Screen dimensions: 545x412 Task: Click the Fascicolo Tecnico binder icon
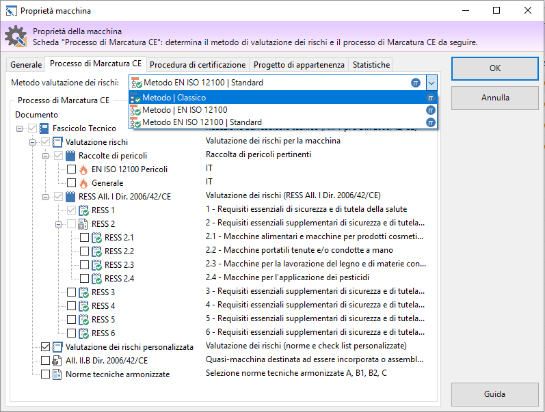point(44,128)
